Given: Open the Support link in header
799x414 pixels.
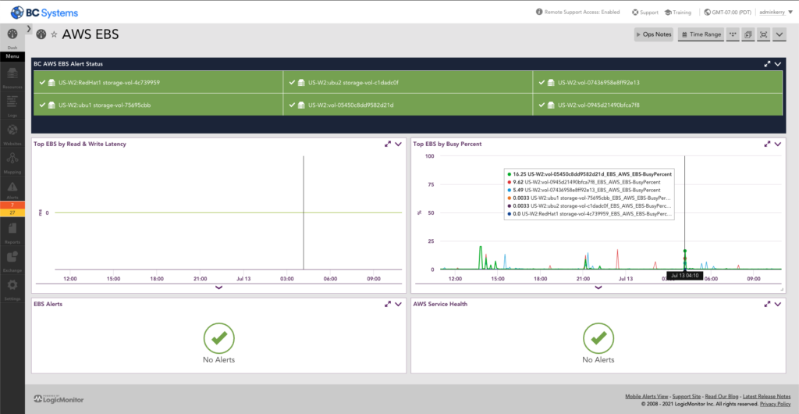Looking at the screenshot, I should (645, 12).
